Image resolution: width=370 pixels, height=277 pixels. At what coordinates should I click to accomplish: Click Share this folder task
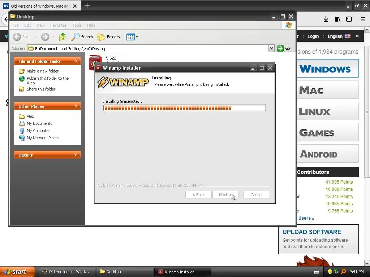(x=41, y=89)
